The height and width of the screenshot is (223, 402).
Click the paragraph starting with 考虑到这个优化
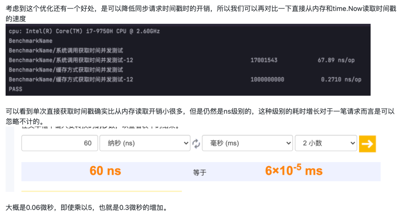pyautogui.click(x=201, y=14)
